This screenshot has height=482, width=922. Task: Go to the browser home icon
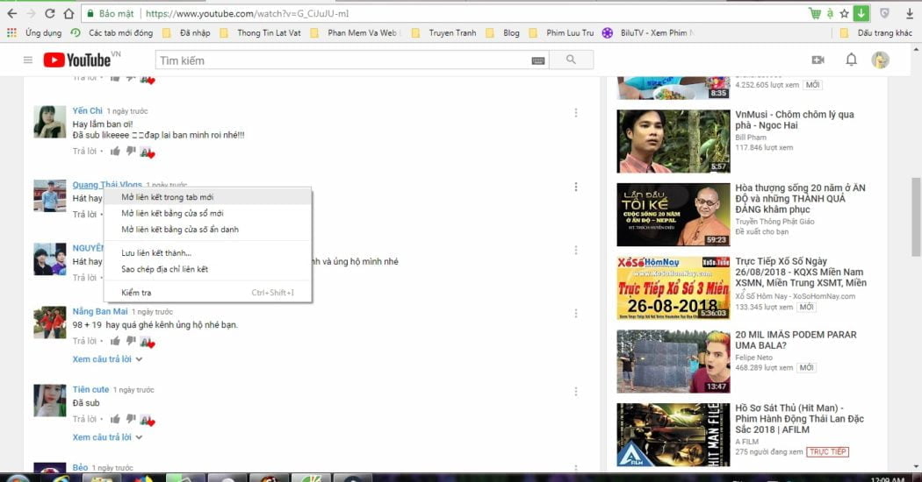[x=68, y=13]
